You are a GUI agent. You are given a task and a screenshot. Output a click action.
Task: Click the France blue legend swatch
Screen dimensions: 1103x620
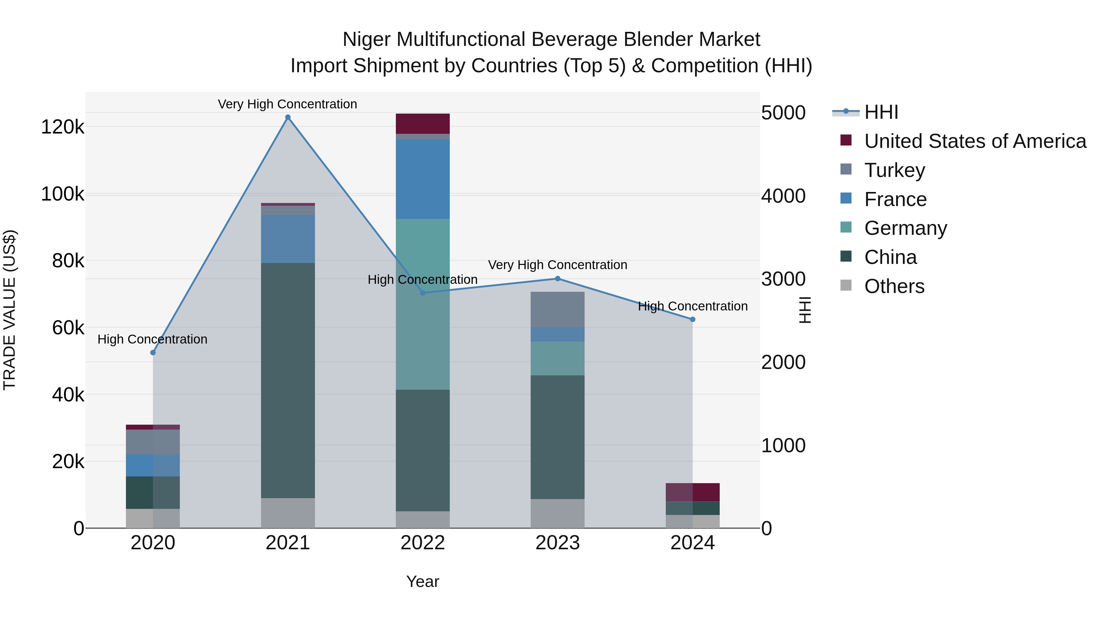846,198
